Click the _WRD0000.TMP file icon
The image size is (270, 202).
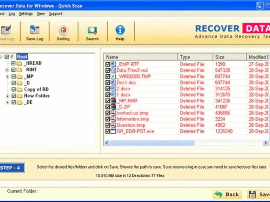point(113,76)
